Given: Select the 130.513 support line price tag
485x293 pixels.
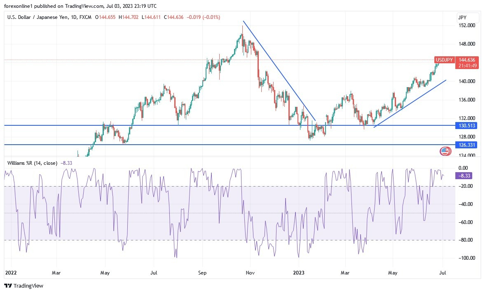Looking at the screenshot, I should [x=466, y=126].
